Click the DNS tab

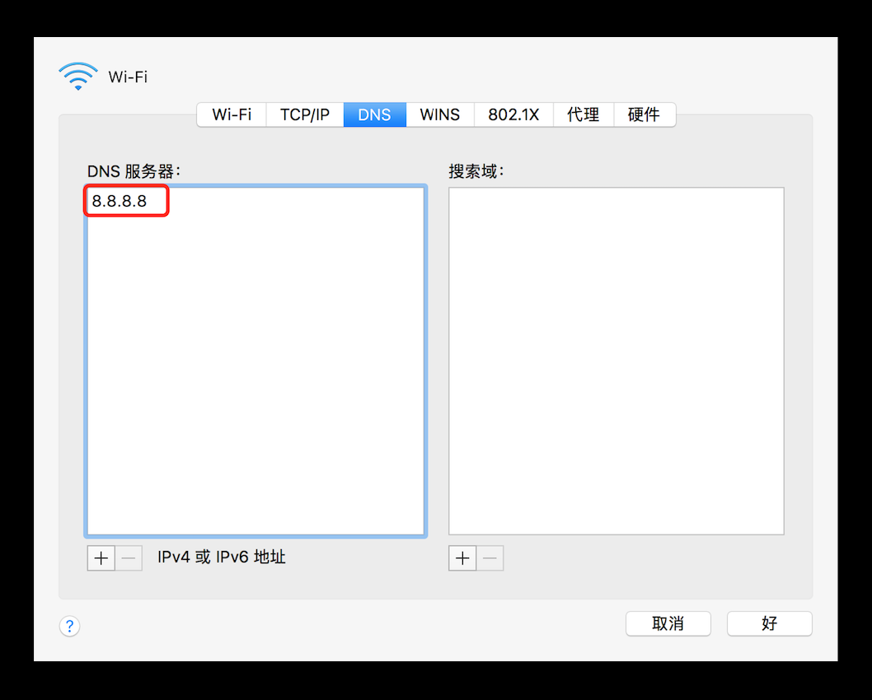click(374, 114)
